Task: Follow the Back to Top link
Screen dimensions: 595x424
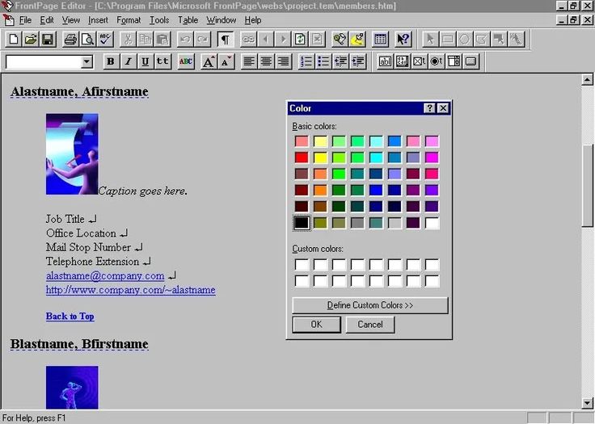Action: coord(70,316)
